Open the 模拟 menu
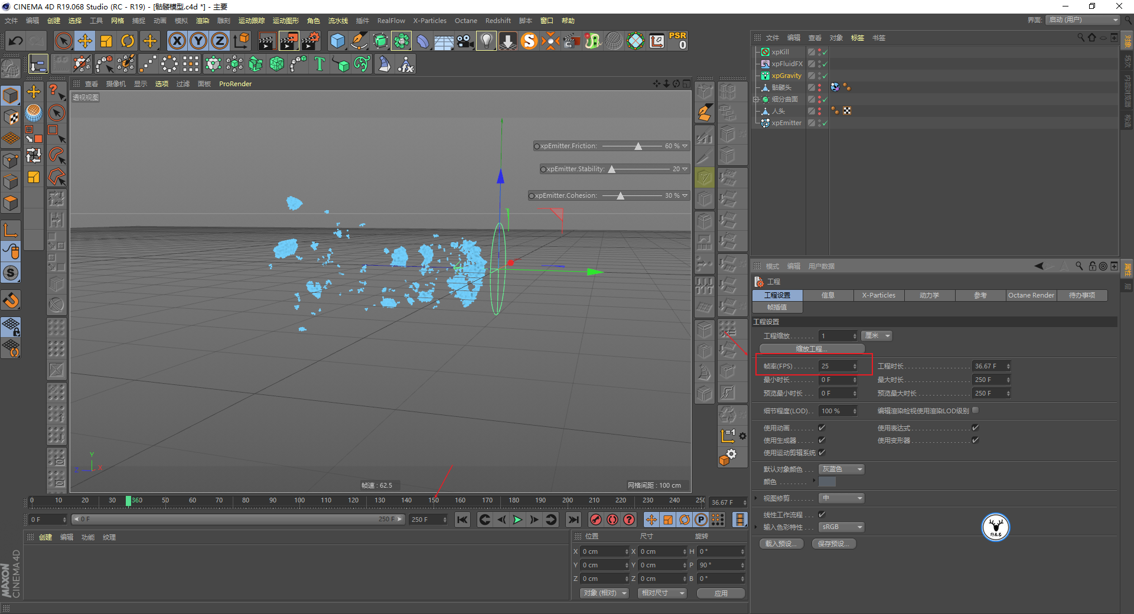 coord(181,21)
